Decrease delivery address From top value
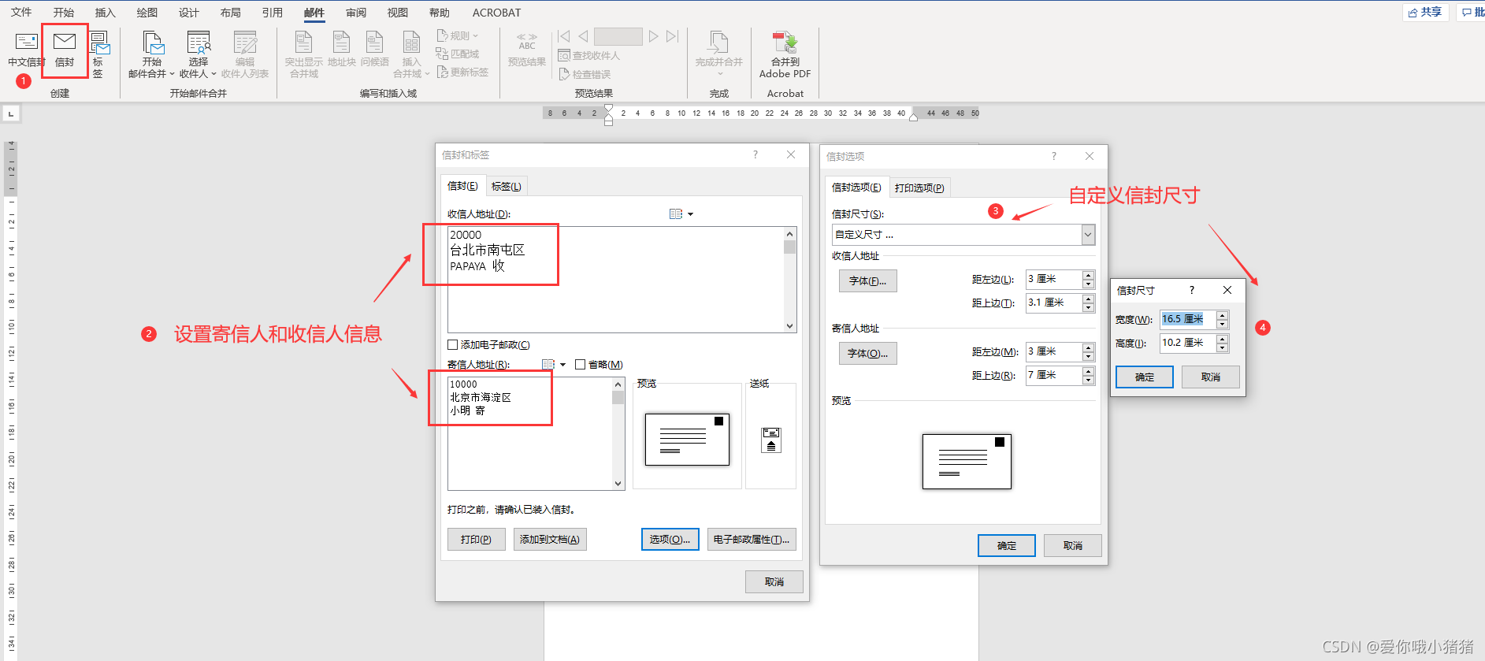The height and width of the screenshot is (661, 1485). point(1088,307)
